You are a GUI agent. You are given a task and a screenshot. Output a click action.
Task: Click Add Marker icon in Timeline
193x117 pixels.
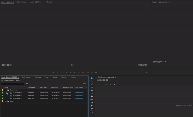(110, 85)
